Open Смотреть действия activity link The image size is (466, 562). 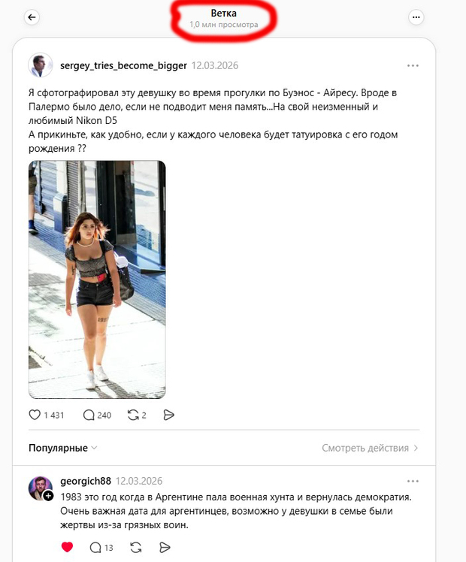click(x=370, y=448)
